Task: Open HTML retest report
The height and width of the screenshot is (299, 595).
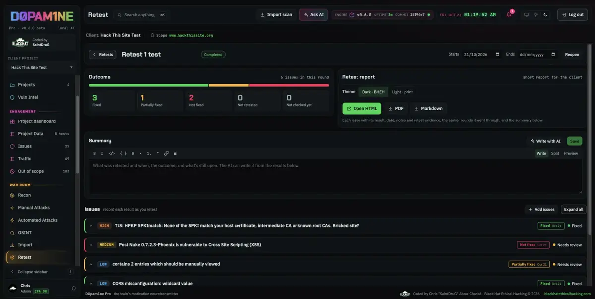Action: point(361,108)
